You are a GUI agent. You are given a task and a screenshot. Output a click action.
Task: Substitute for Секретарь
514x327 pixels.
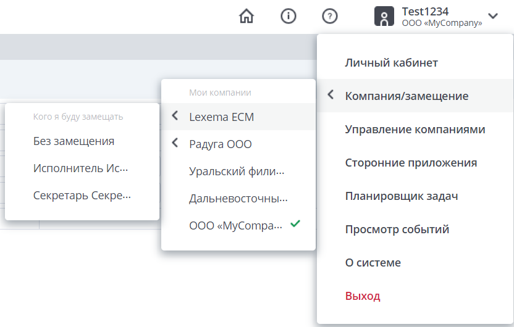coord(82,196)
